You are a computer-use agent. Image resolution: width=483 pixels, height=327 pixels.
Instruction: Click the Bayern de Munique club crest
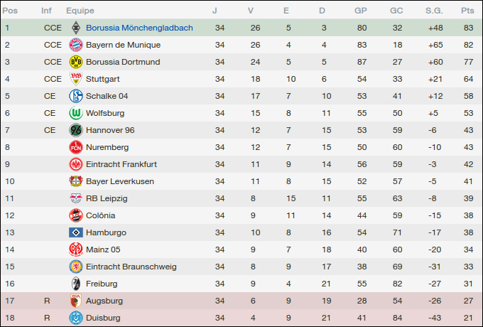click(75, 45)
